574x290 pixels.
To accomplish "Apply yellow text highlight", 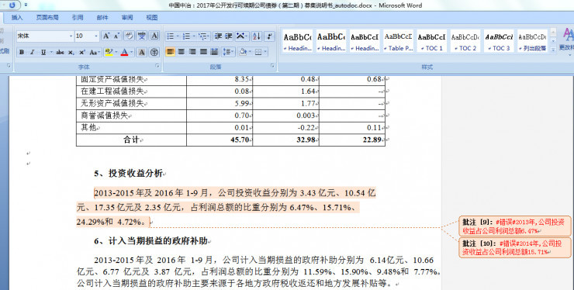I will [109, 53].
